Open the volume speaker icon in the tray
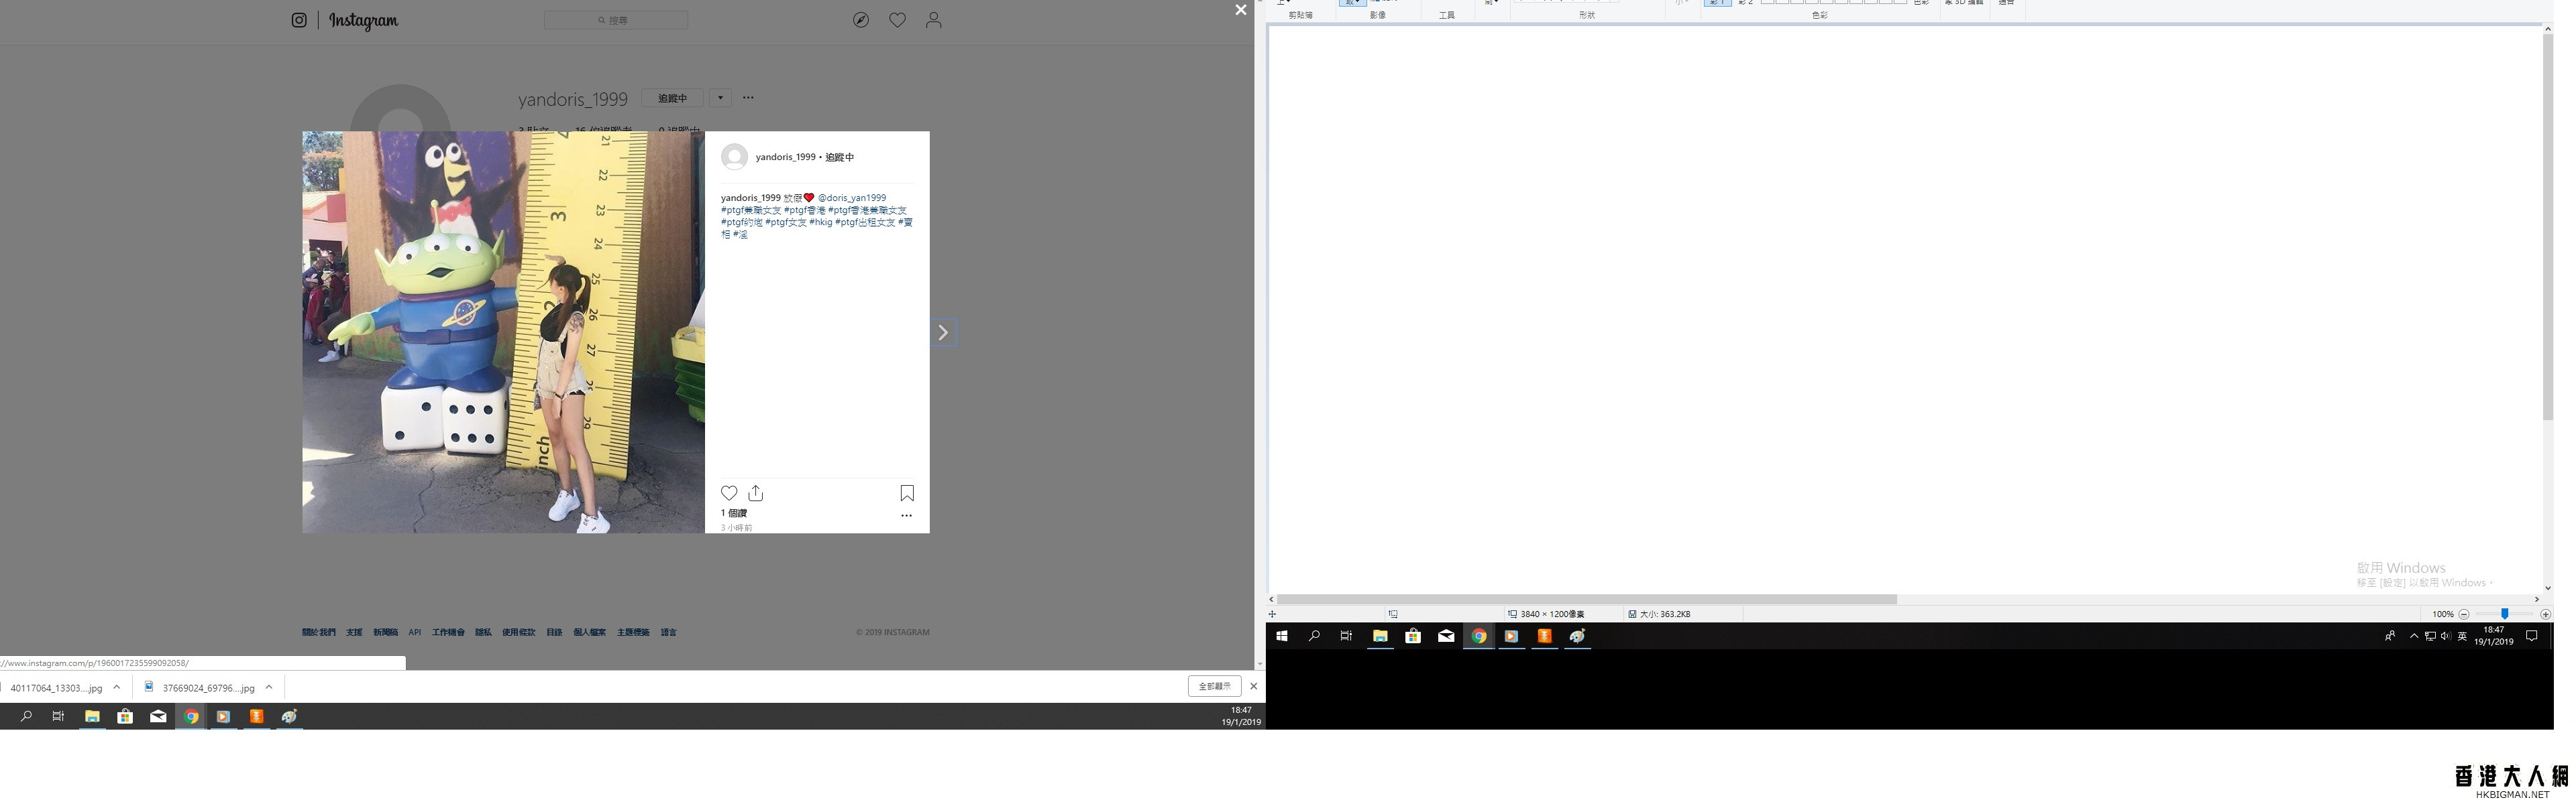 [x=2446, y=636]
